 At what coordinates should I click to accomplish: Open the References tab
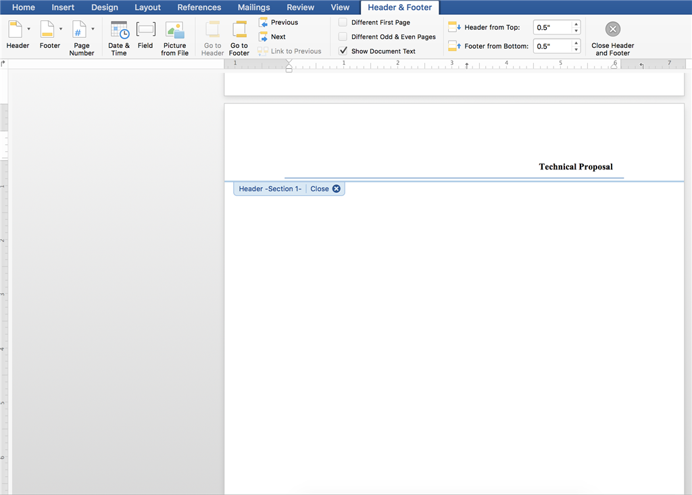pyautogui.click(x=199, y=7)
